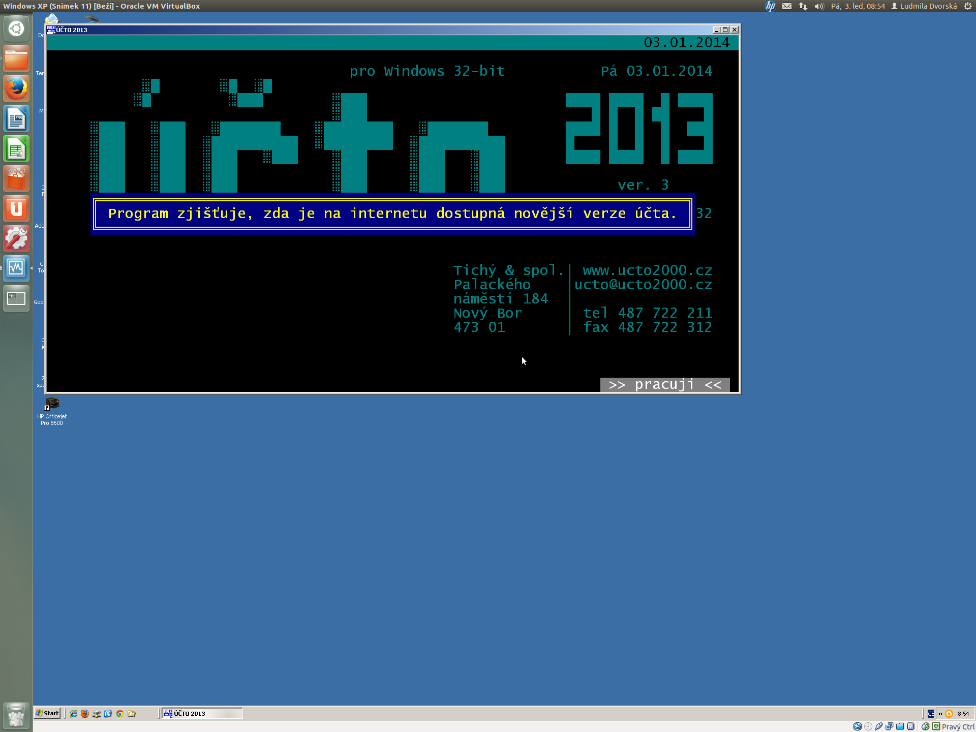The height and width of the screenshot is (732, 976).
Task: Open the Ludmila Dvorská user menu
Action: (924, 6)
